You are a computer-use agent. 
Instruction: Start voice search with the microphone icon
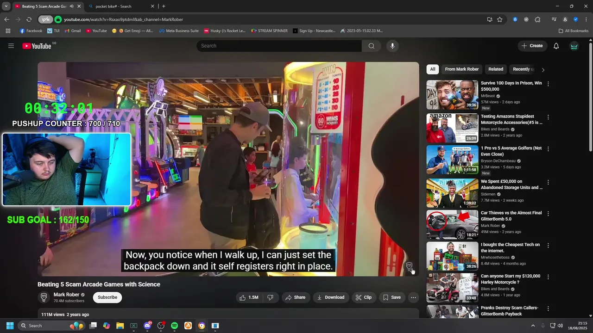coord(392,46)
